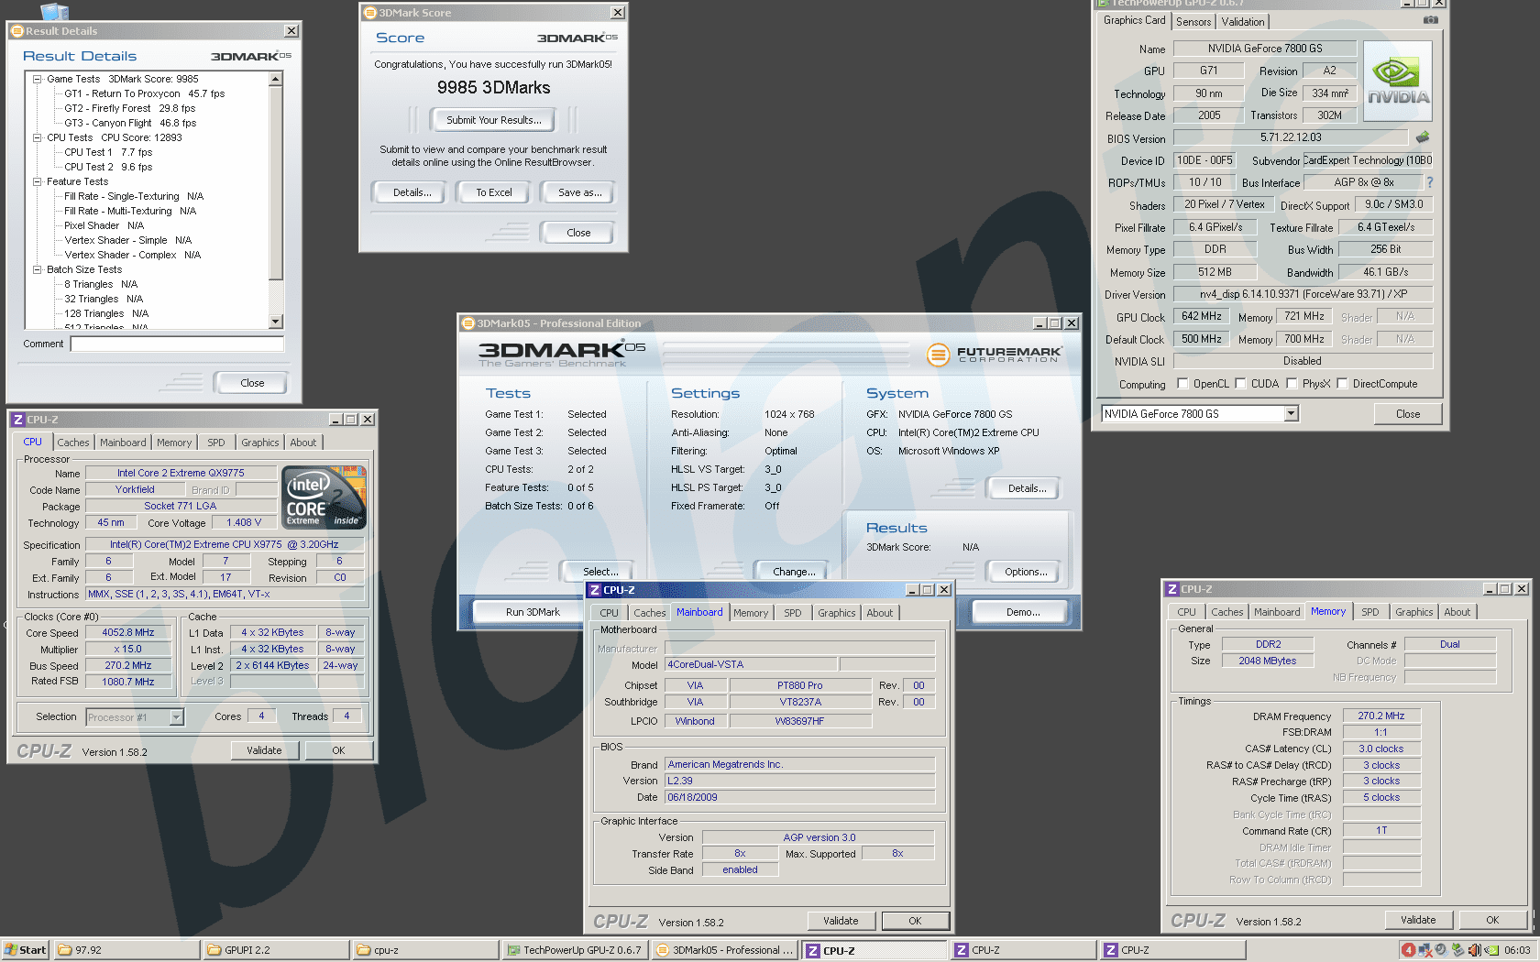Click the Change... settings button

coord(794,572)
